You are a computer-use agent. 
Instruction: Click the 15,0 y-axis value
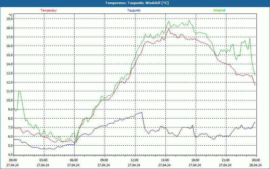point(10,55)
